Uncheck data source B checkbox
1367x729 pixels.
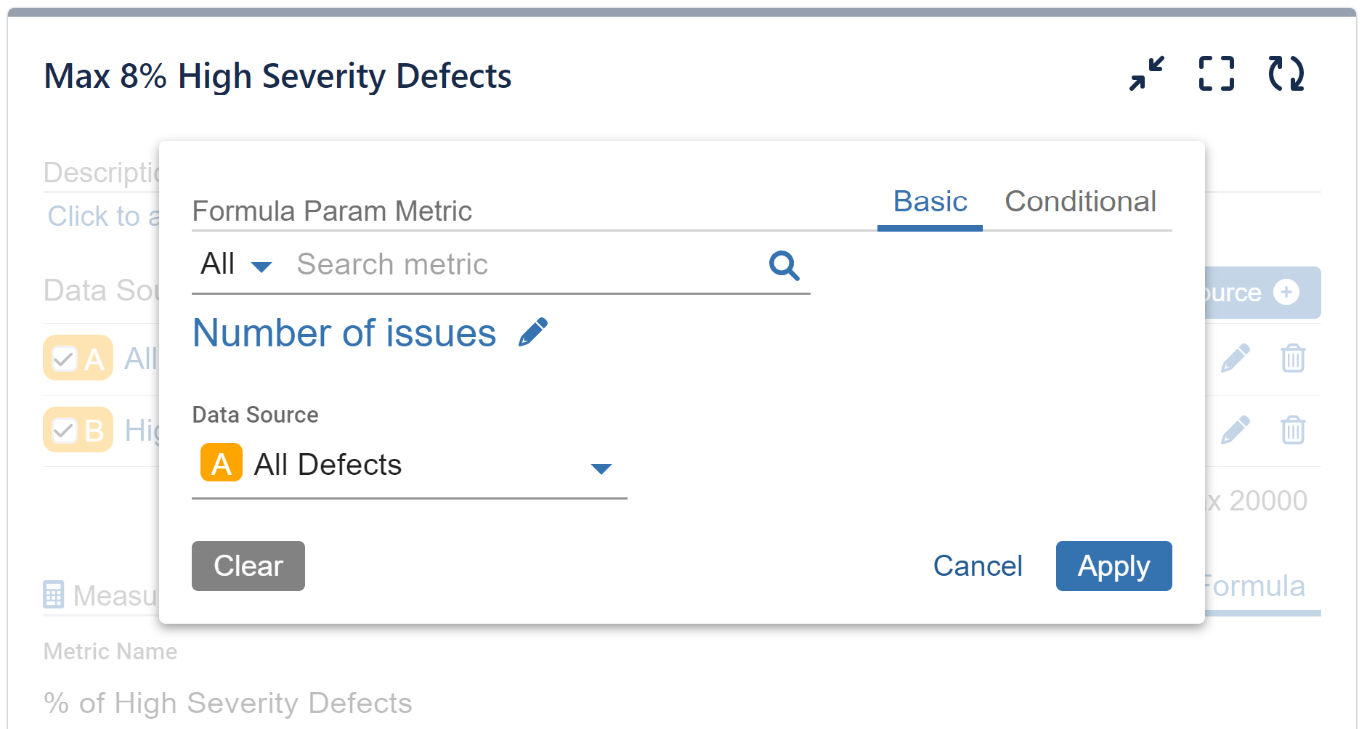coord(64,430)
